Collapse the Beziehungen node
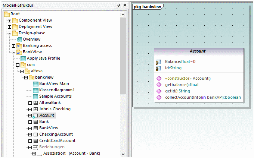 [x=30, y=147]
